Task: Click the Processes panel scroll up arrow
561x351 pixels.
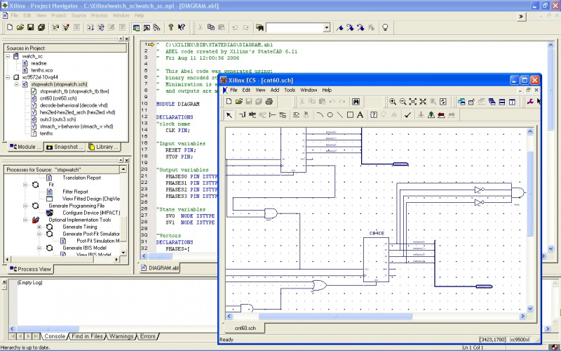Action: 123,169
